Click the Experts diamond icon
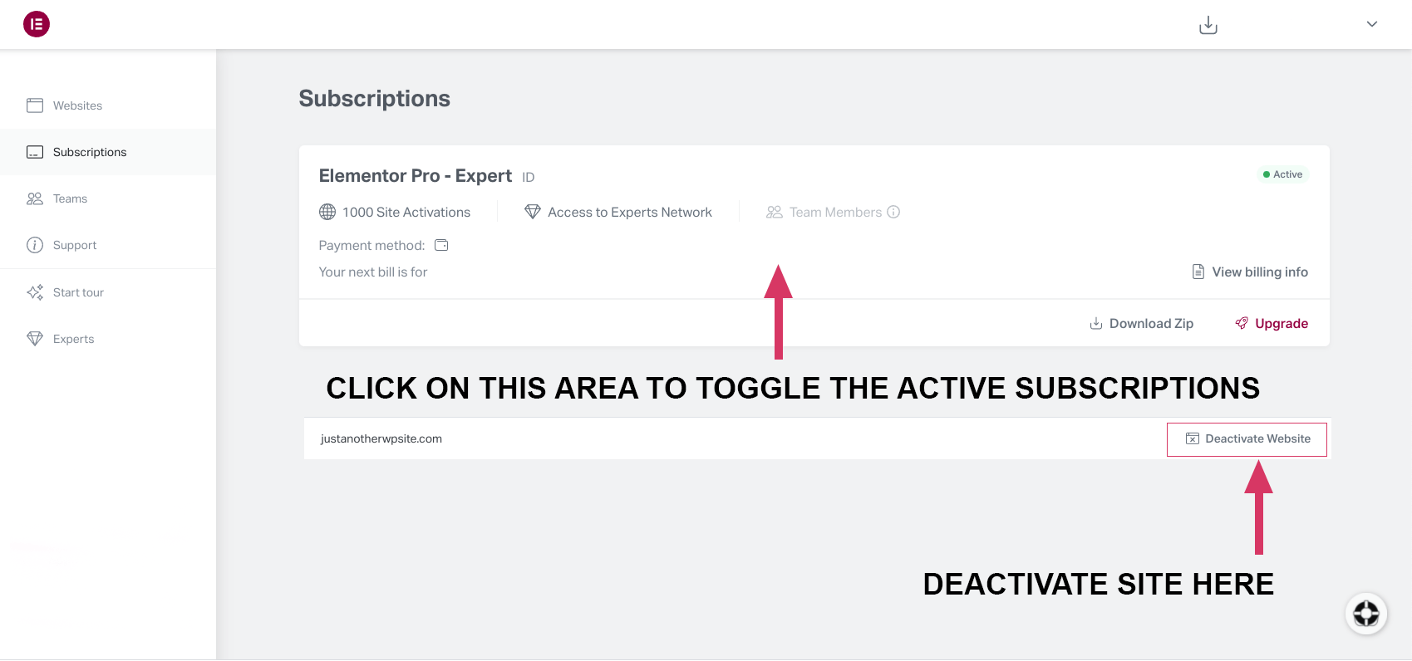The height and width of the screenshot is (661, 1412). [x=35, y=339]
